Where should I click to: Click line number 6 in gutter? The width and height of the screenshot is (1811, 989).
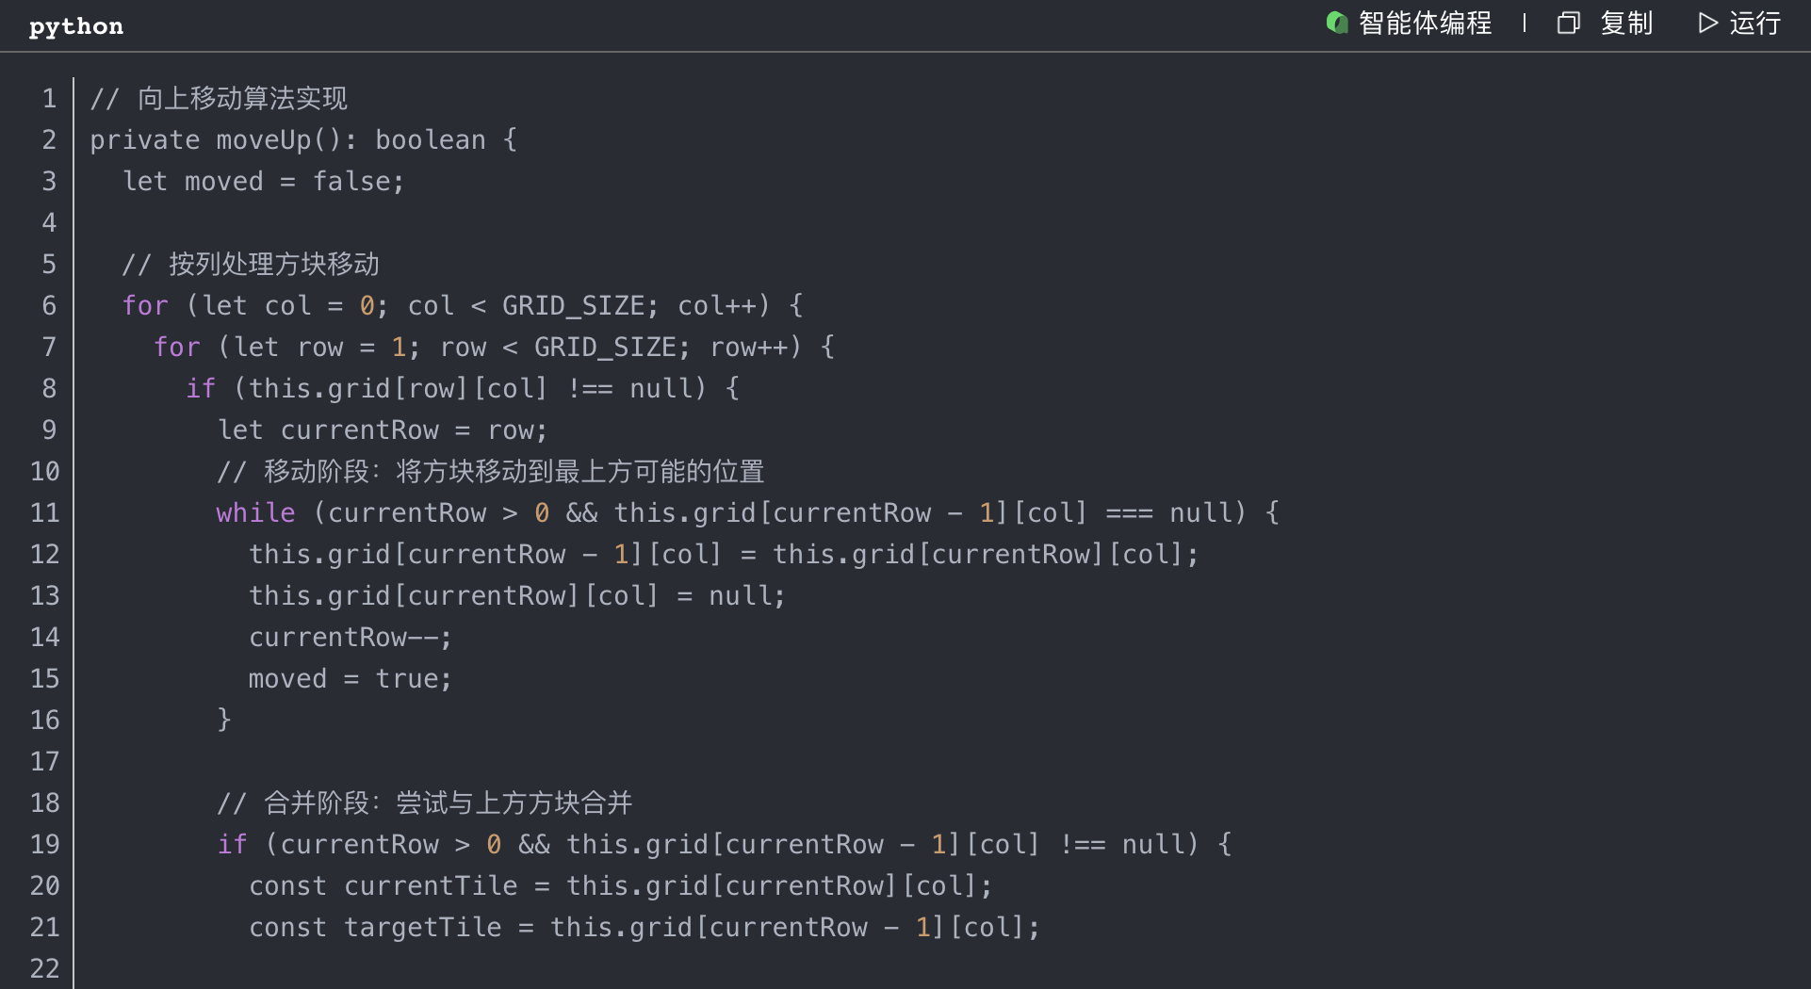(x=49, y=305)
